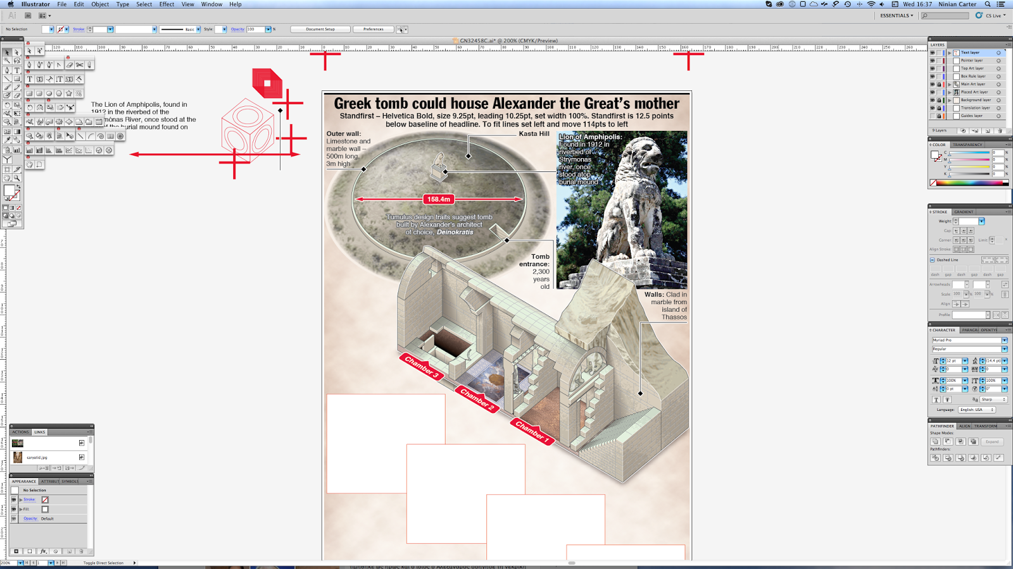The image size is (1013, 569).
Task: Pick the Scissors tool in the floating tearoff
Action: (80, 64)
